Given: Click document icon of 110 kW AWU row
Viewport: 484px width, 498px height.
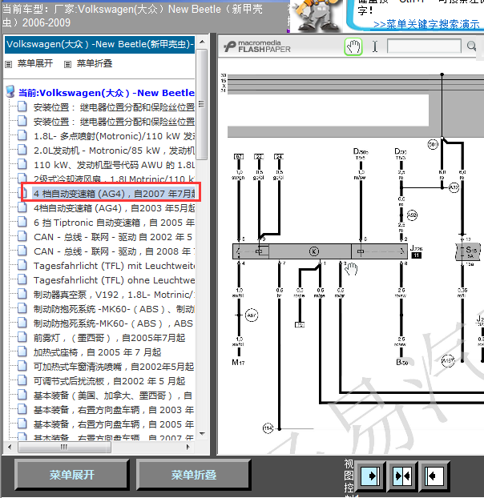Looking at the screenshot, I should [22, 164].
